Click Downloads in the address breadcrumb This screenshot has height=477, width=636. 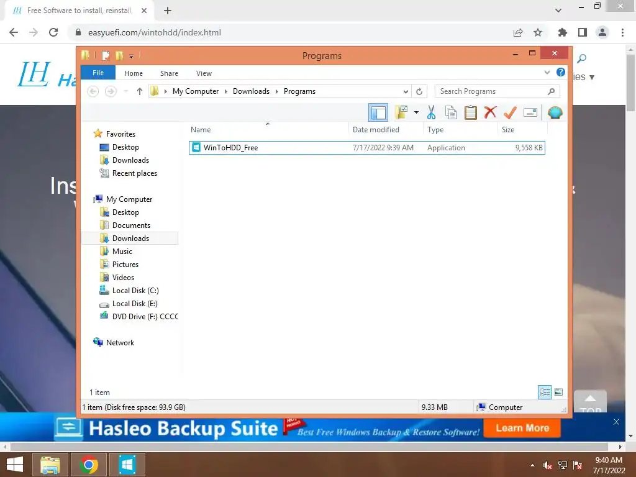251,91
